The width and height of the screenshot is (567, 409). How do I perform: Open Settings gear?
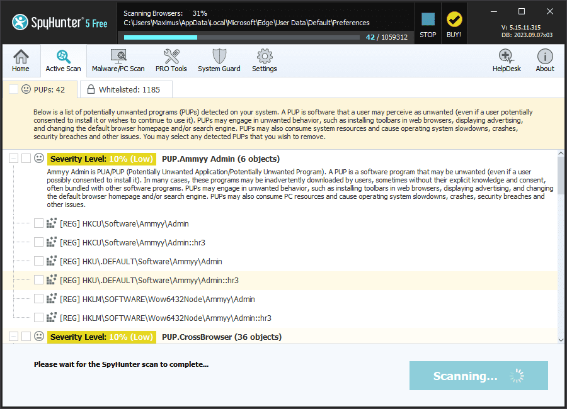click(x=265, y=60)
